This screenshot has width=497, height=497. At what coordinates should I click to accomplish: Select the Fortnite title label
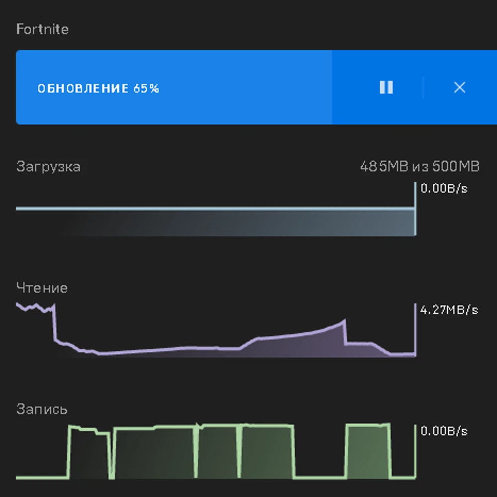click(42, 29)
